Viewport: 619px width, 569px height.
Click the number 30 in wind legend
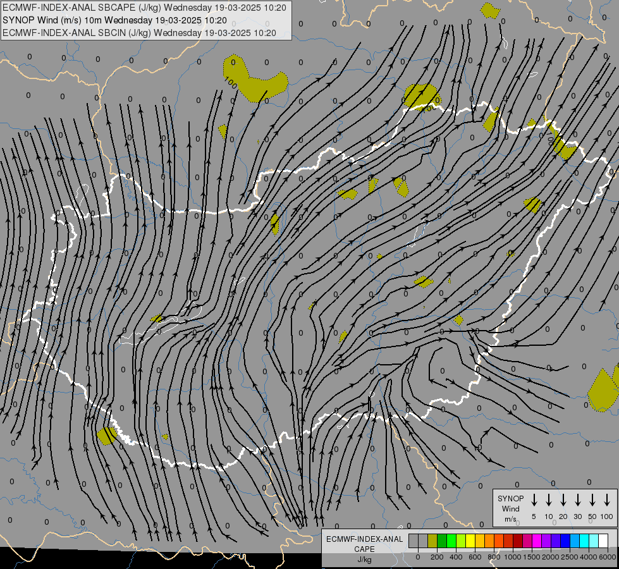[577, 517]
